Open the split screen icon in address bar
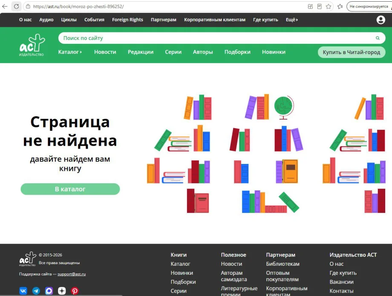The image size is (392, 296). point(310,6)
